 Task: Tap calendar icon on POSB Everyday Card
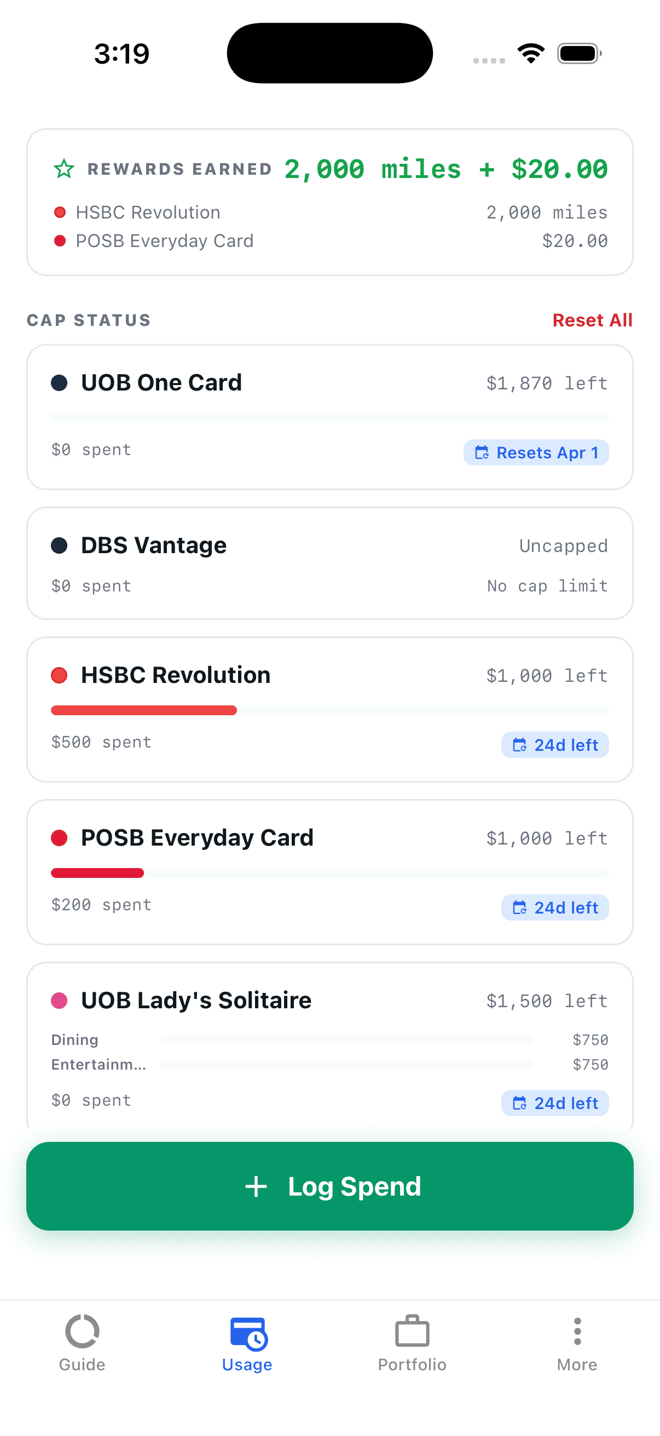pos(519,907)
